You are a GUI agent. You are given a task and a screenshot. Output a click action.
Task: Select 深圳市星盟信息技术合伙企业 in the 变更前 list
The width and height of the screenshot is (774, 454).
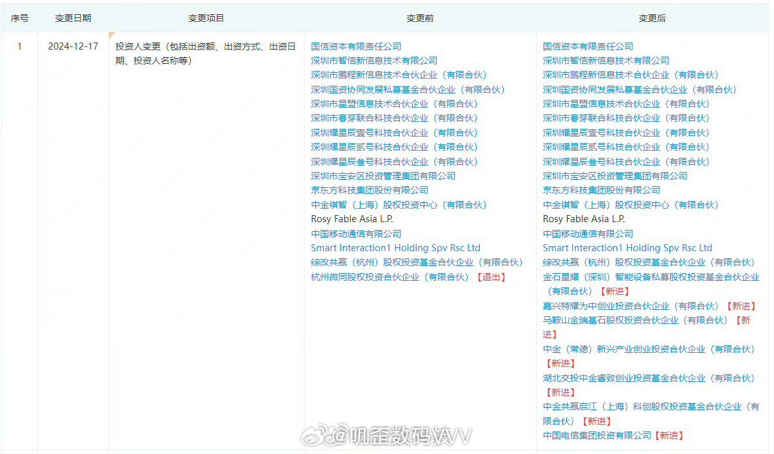[394, 104]
